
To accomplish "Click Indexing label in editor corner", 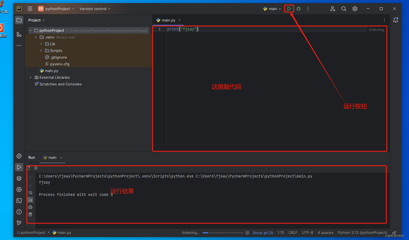I will pyautogui.click(x=377, y=30).
